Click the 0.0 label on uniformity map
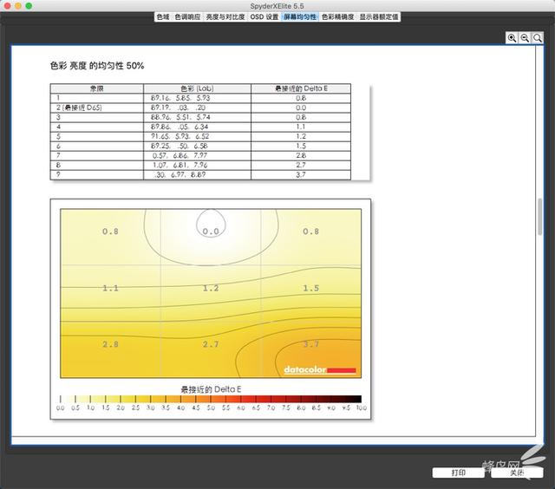Image resolution: width=555 pixels, height=489 pixels. 211,231
